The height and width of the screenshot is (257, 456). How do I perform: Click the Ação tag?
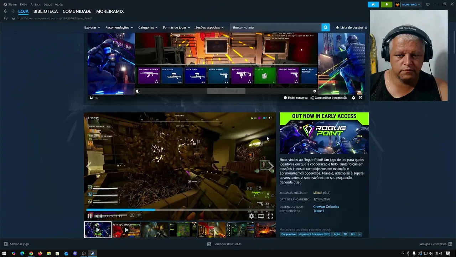point(337,234)
